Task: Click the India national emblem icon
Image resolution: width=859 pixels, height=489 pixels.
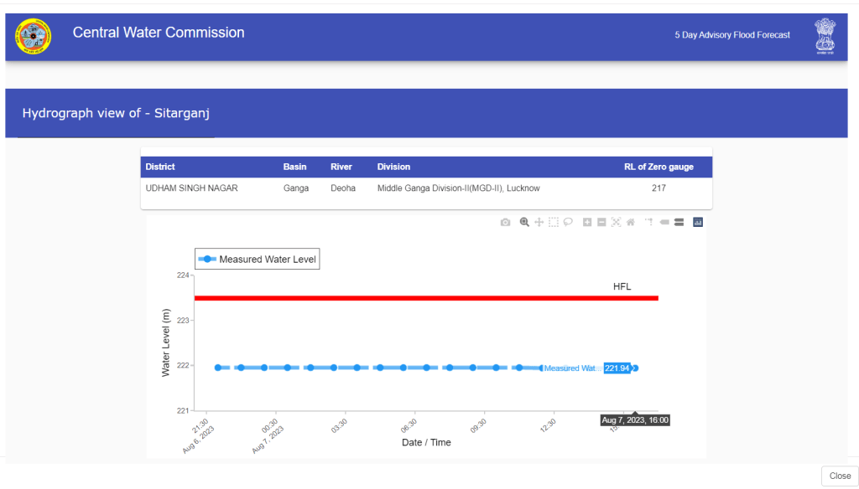Action: coord(825,36)
